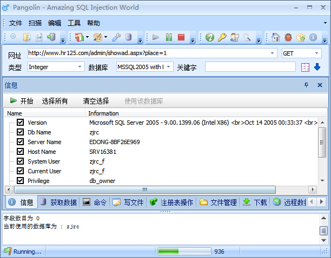Click the yellow key icon

tap(222, 37)
